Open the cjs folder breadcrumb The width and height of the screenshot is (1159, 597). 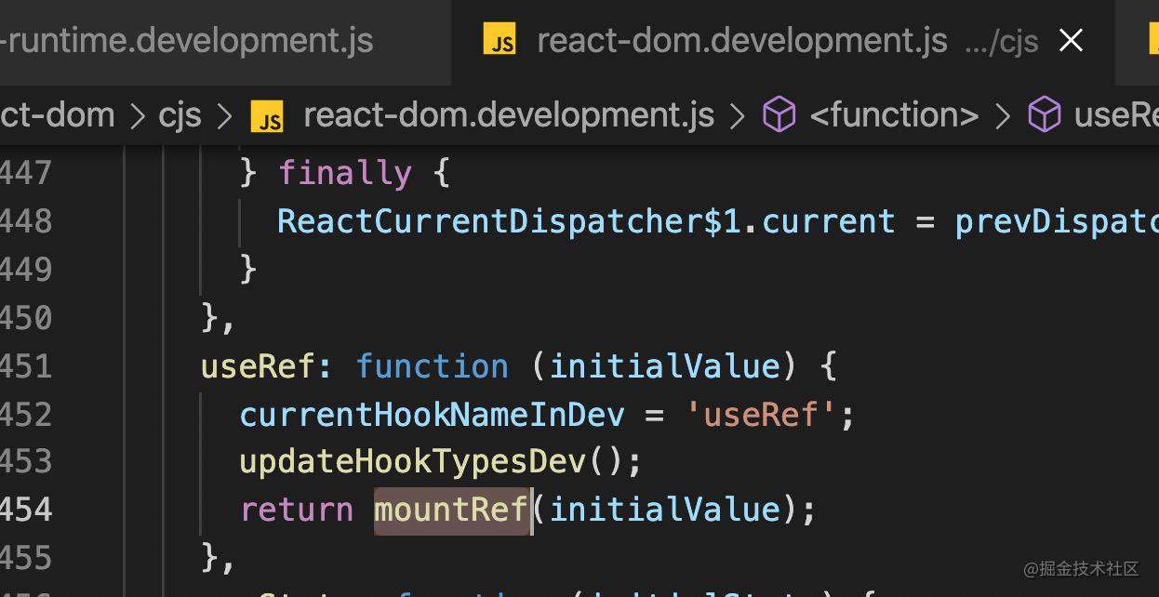180,116
